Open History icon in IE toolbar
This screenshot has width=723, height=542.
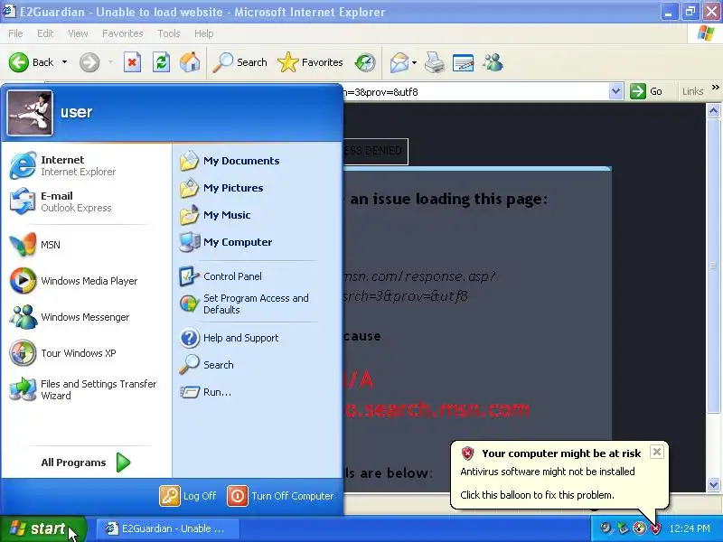365,62
